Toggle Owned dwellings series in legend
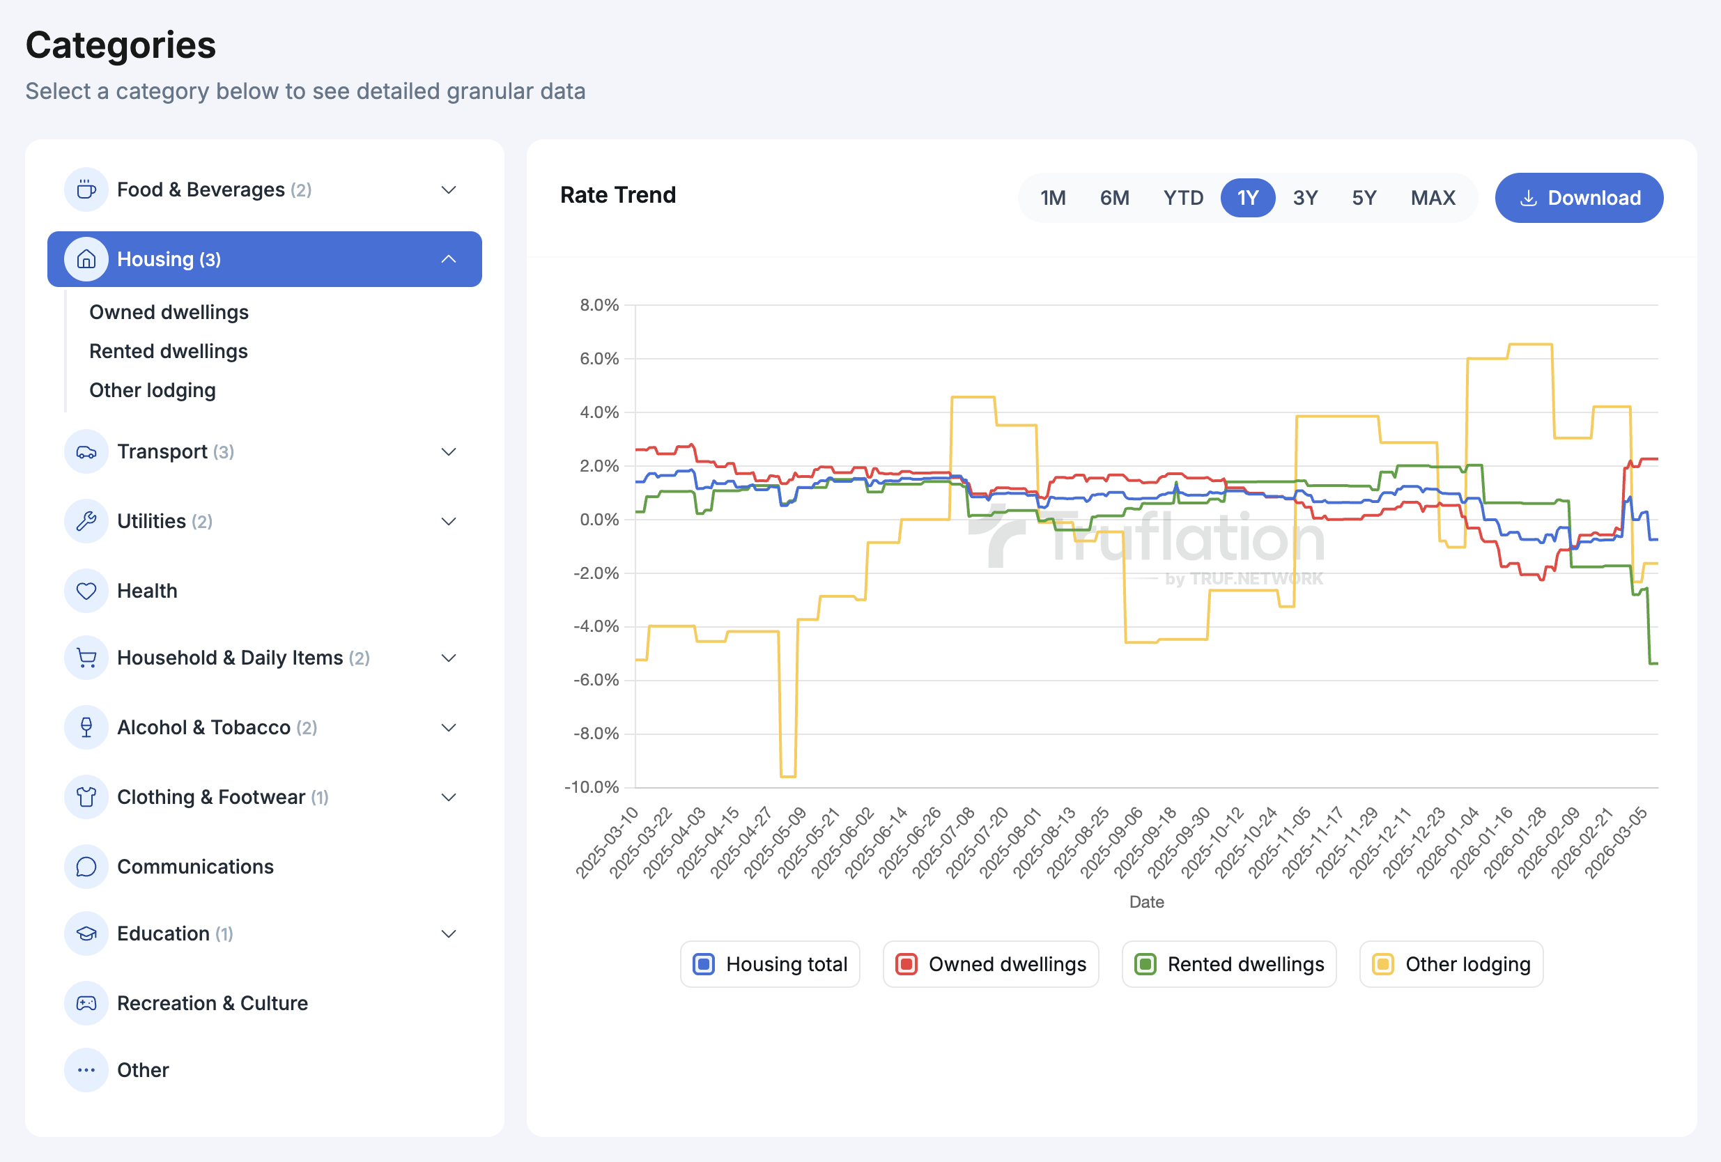The width and height of the screenshot is (1721, 1162). 990,964
